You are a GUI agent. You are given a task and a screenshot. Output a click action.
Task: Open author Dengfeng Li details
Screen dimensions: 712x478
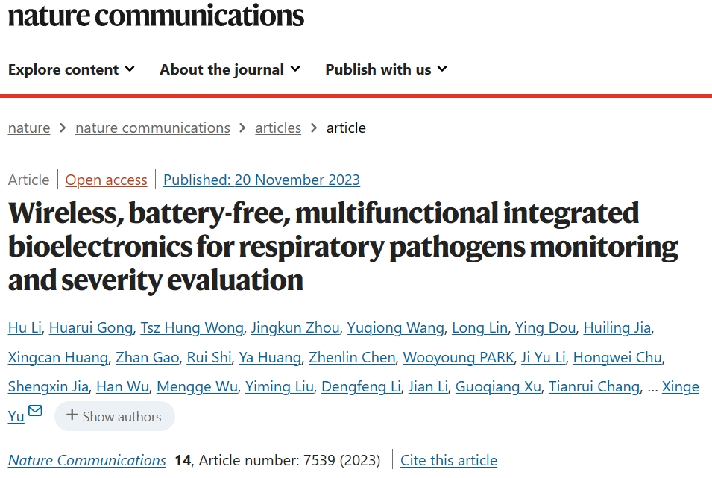pyautogui.click(x=361, y=387)
